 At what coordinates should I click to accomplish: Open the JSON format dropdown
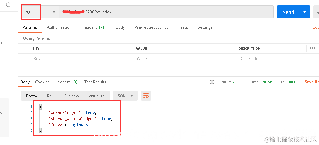click(125, 96)
